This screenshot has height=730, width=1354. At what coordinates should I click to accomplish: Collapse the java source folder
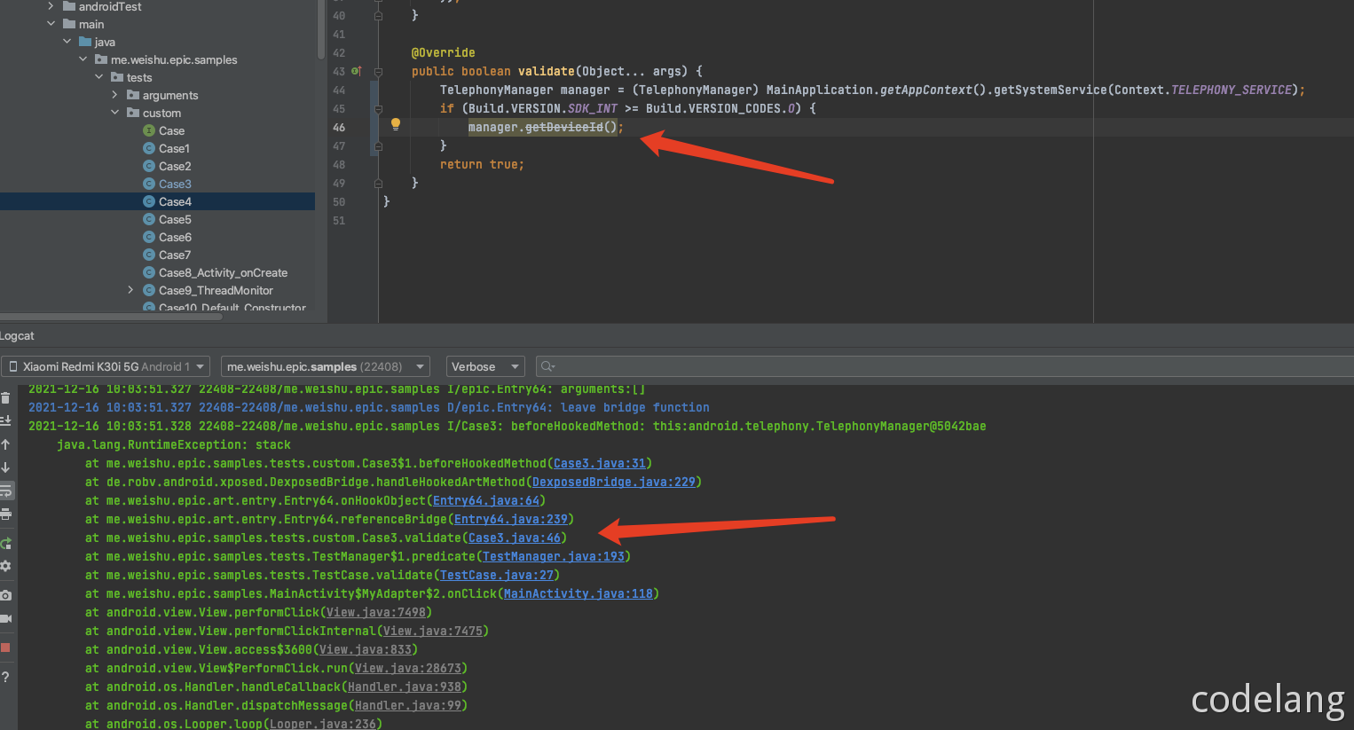(x=67, y=42)
